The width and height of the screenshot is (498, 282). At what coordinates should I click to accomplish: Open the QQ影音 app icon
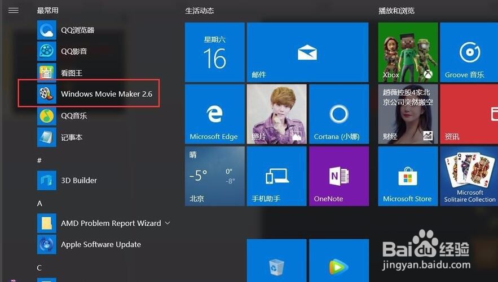click(x=47, y=51)
